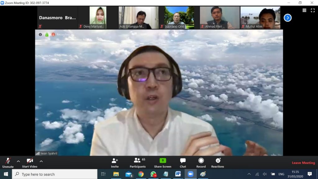Click the Share Screen button
The height and width of the screenshot is (179, 318).
(163, 163)
